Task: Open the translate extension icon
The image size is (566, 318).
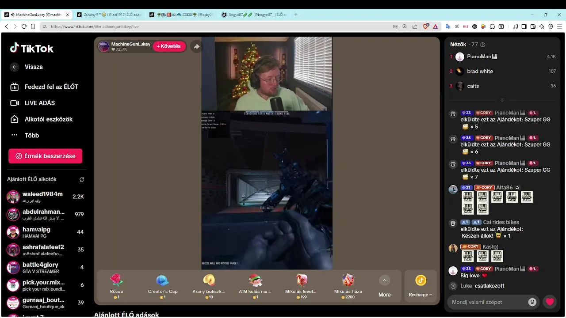Action: pos(447,26)
